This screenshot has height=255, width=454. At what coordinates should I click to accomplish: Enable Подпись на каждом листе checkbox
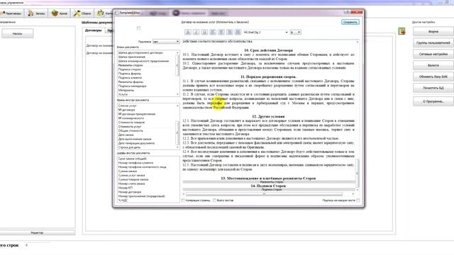click(x=358, y=200)
